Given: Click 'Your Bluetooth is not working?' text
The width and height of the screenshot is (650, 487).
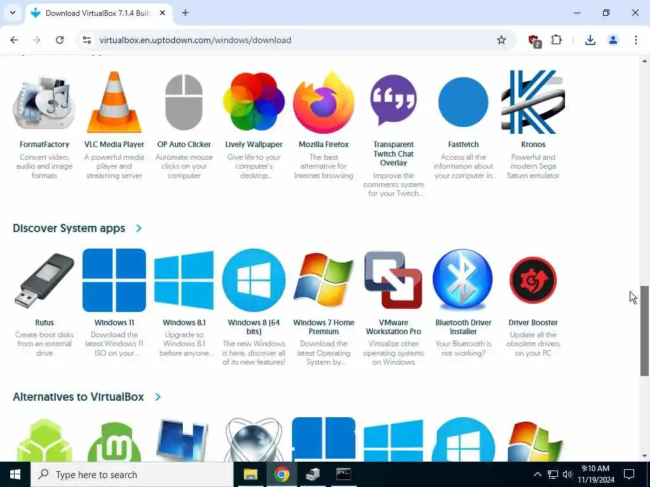Looking at the screenshot, I should (463, 348).
